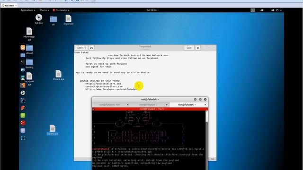Click the 'https://coursesellers.com' line
Viewport: 303px width, 170px height.
103,84
